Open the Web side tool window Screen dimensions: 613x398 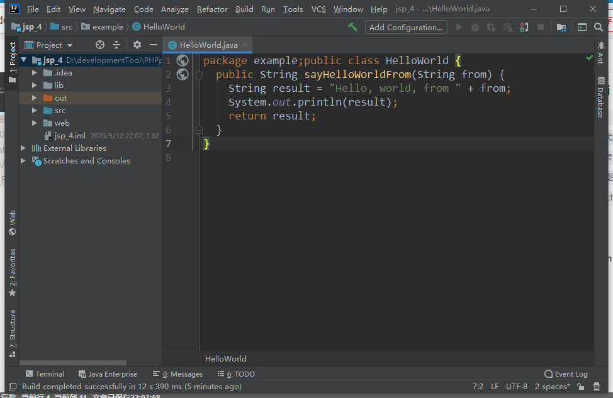(x=13, y=223)
